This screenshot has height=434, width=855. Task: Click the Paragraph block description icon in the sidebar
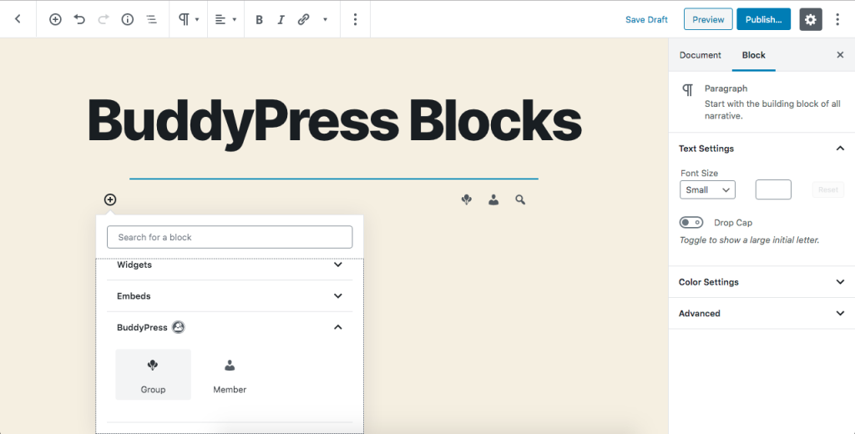(x=688, y=90)
